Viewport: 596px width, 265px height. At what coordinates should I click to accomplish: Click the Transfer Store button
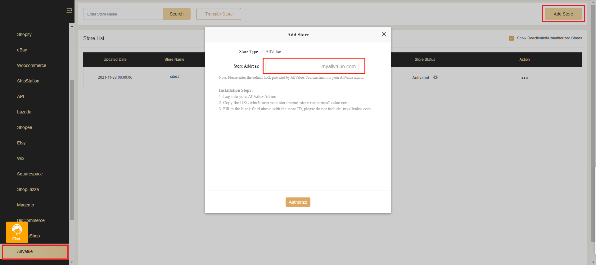[x=219, y=14]
